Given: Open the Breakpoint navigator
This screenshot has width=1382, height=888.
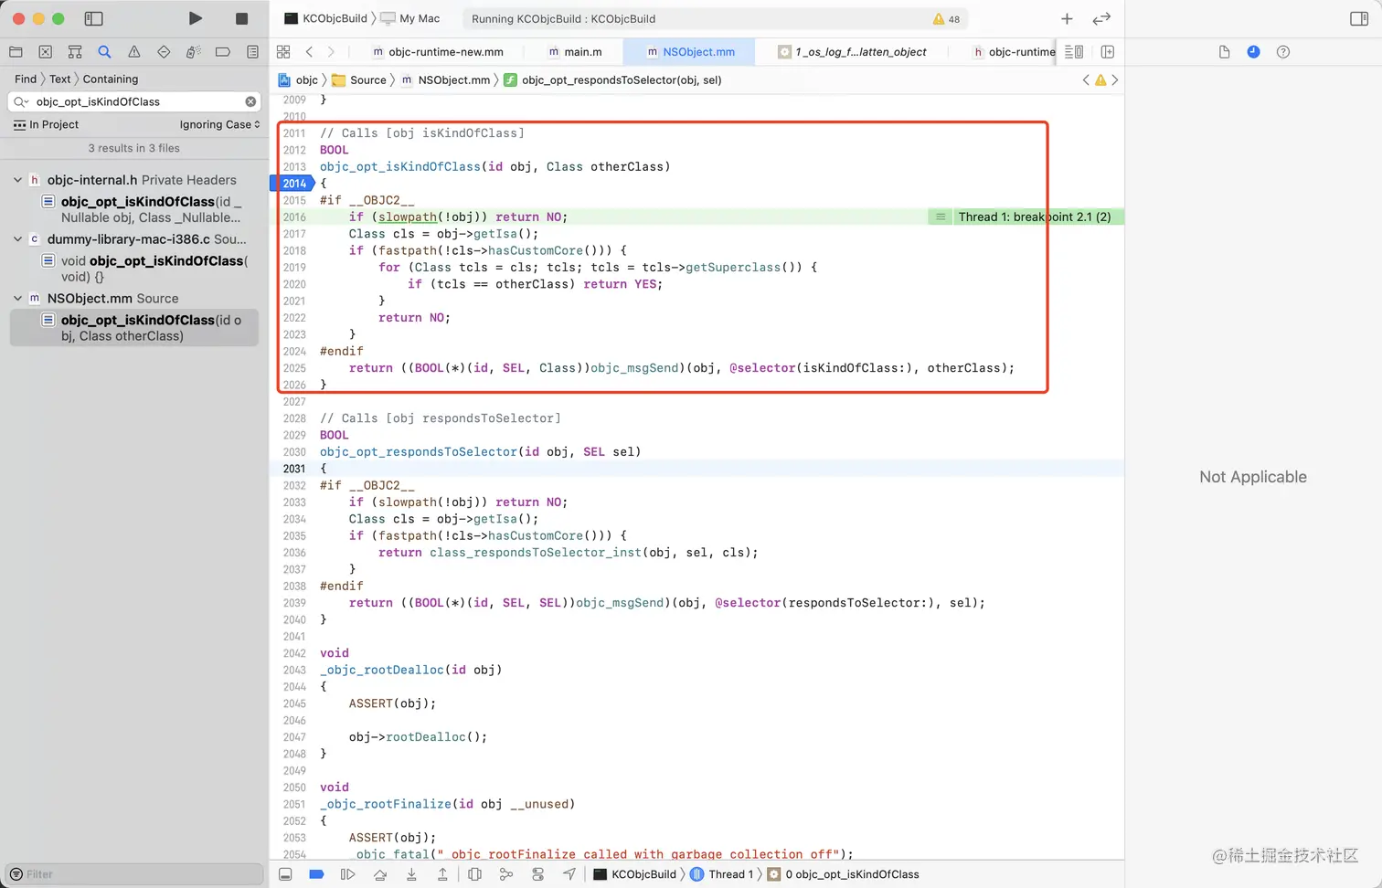Looking at the screenshot, I should point(223,52).
